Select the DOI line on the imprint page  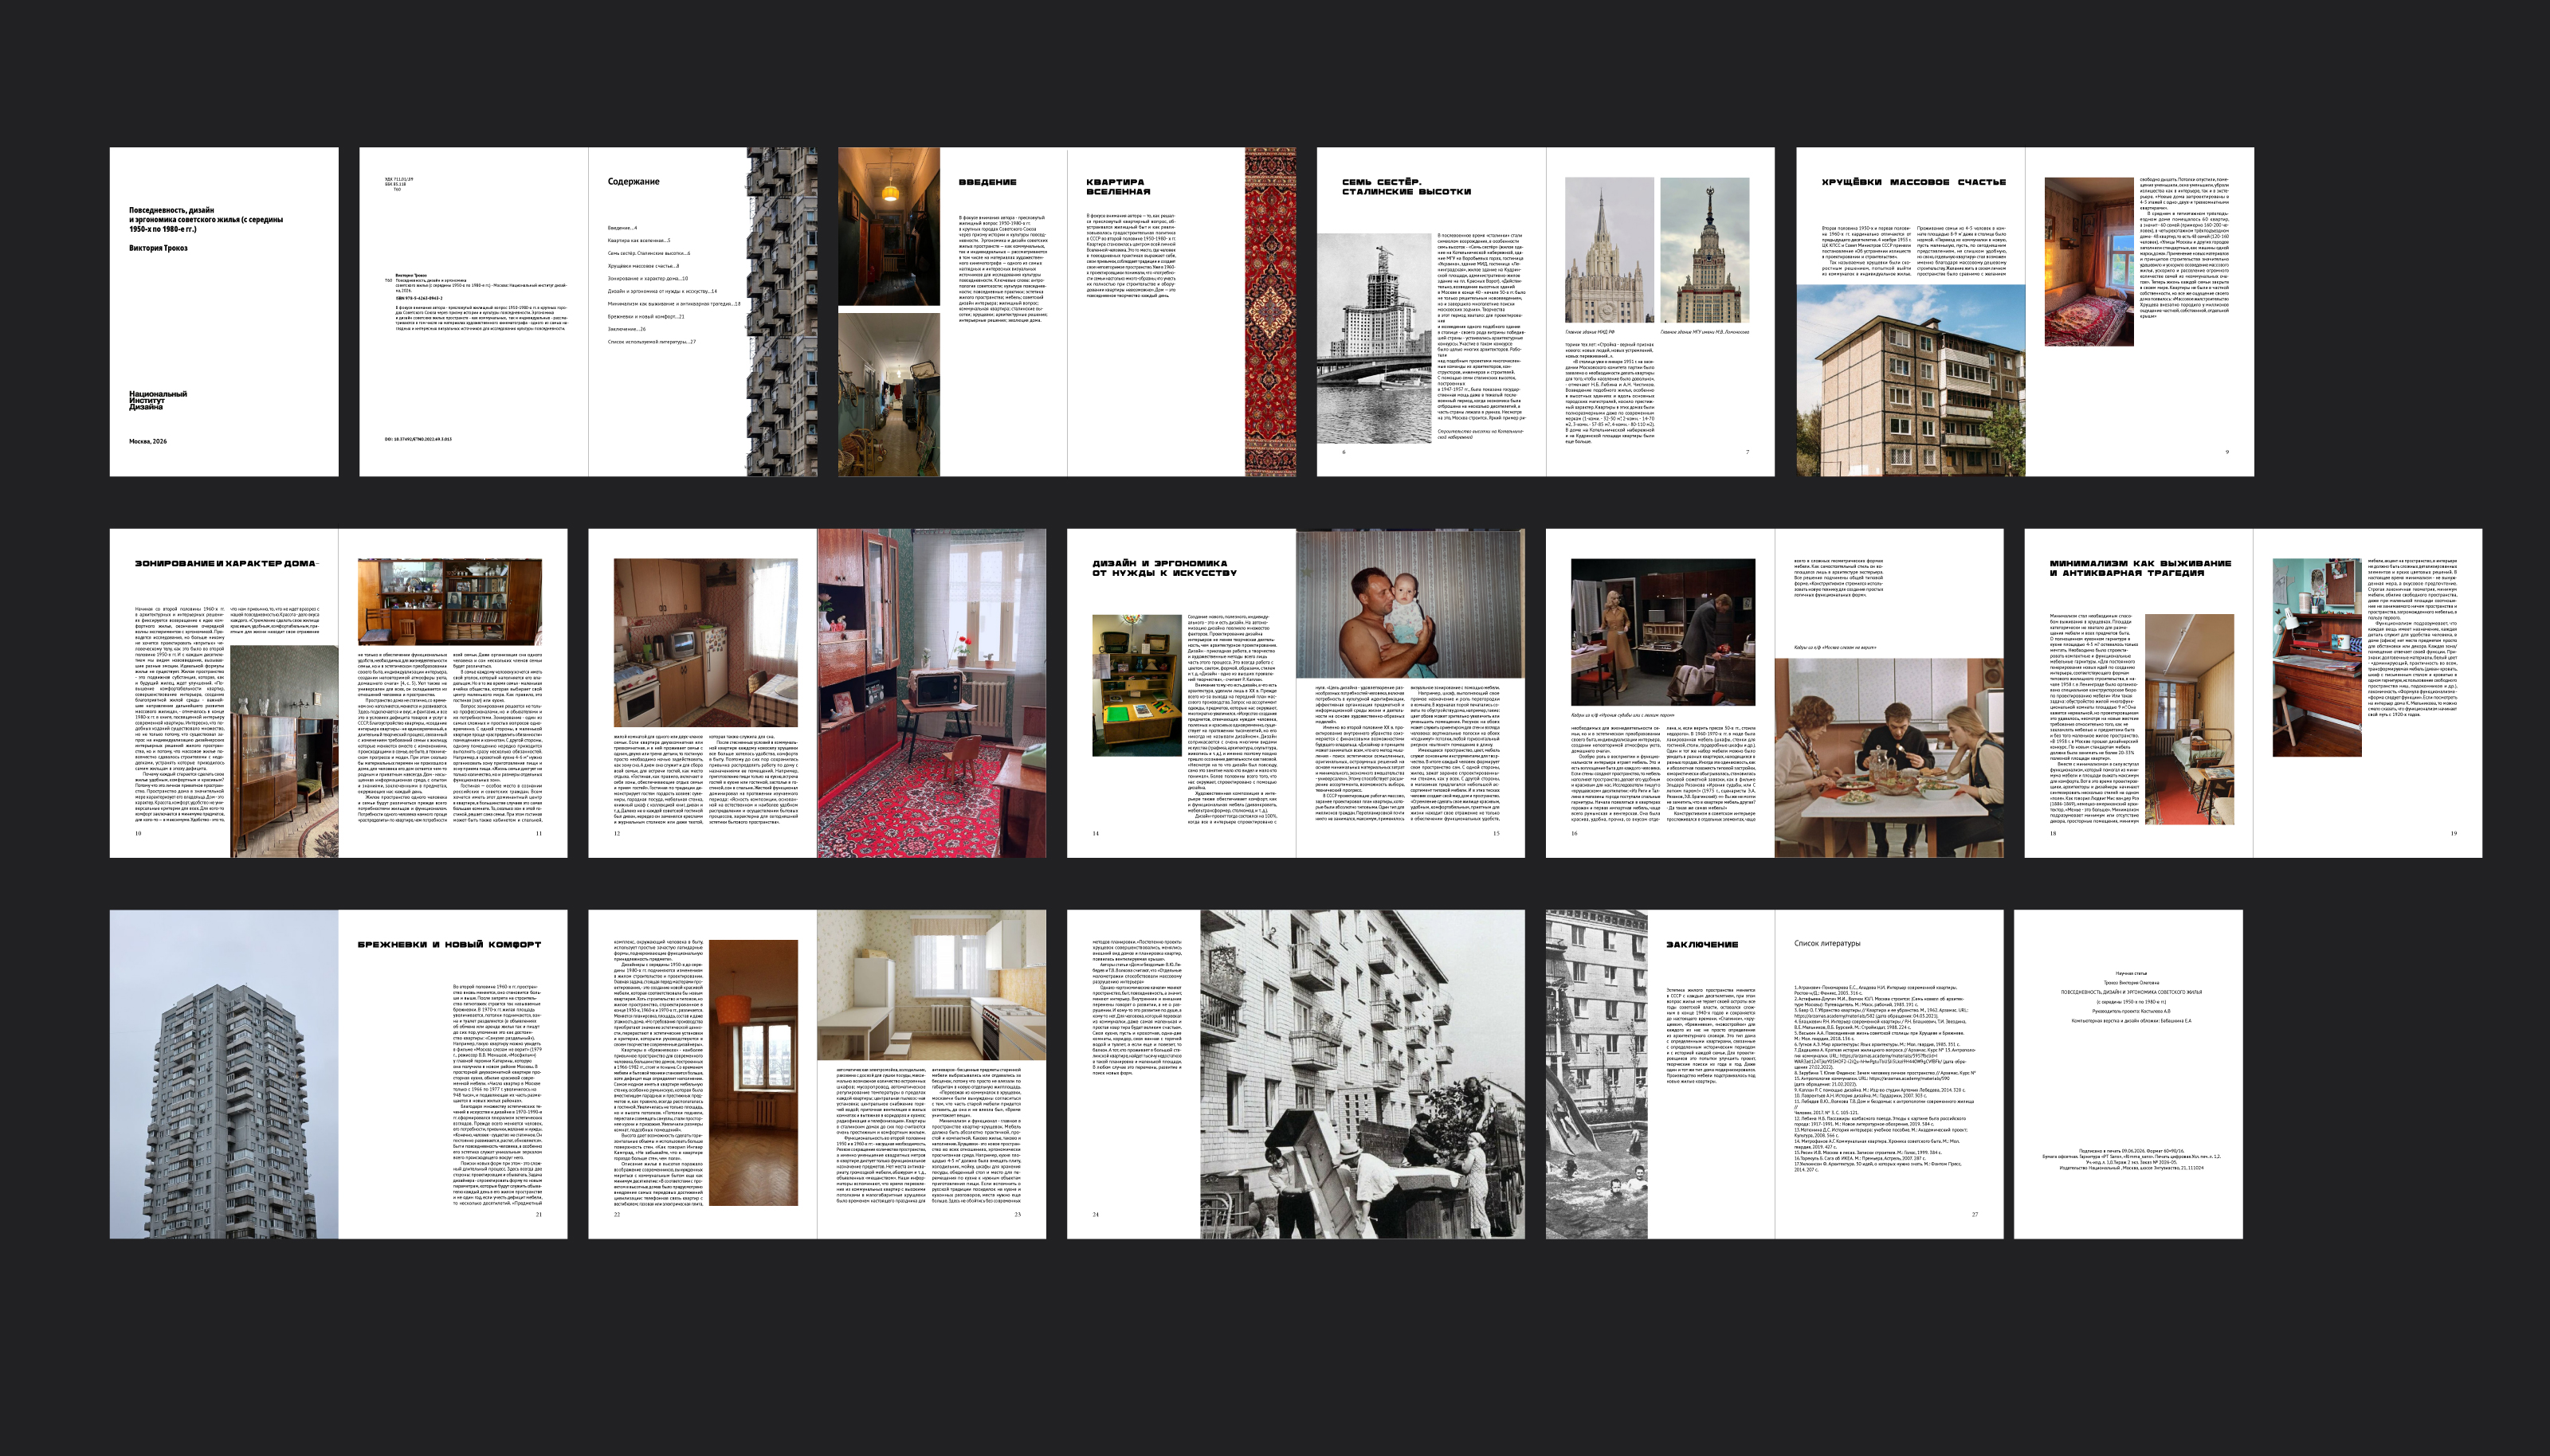[418, 439]
